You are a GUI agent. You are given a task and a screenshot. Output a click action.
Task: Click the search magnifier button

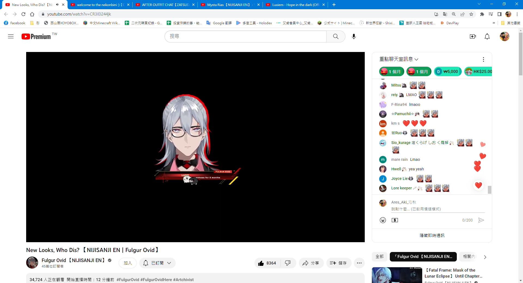pos(336,36)
